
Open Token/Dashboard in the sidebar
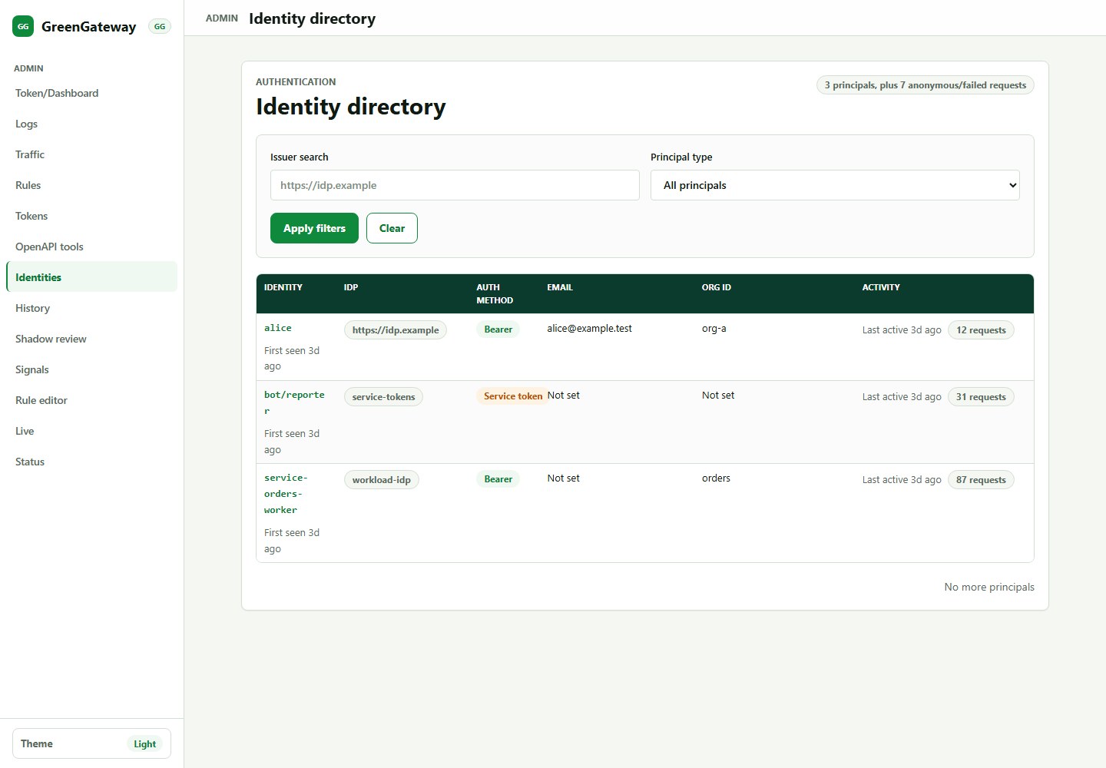(91, 93)
